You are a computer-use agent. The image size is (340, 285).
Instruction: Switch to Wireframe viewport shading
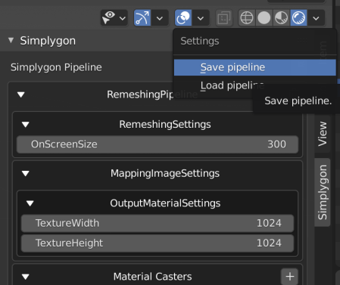tap(247, 18)
